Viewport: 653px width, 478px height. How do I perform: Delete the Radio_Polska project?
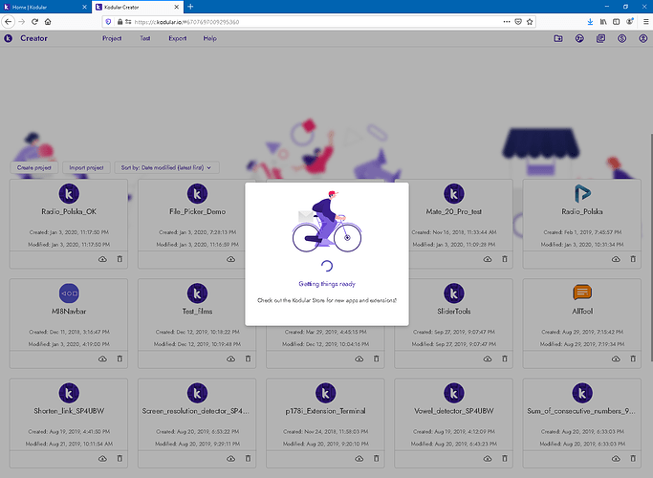coord(633,259)
